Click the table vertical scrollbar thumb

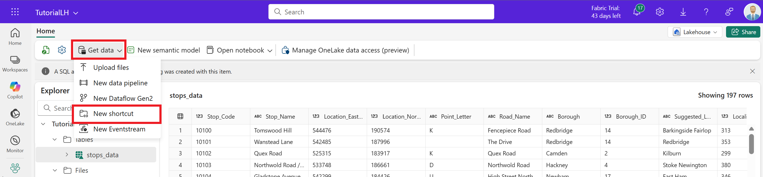point(751,144)
